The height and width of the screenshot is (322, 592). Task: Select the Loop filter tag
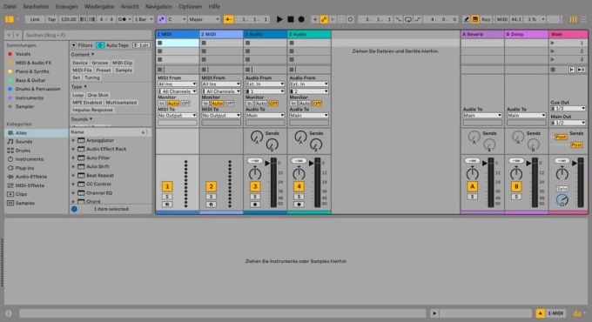[77, 95]
